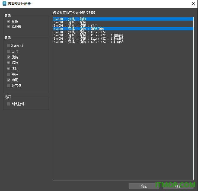The width and height of the screenshot is (198, 191).
Task: Enable the 点 3 checkbox
Action: coord(9,51)
